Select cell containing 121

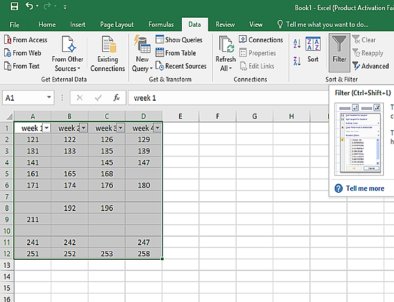pos(33,140)
